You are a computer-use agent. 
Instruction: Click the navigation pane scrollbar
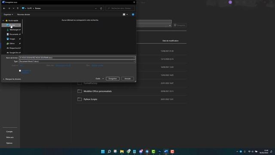coord(22,27)
